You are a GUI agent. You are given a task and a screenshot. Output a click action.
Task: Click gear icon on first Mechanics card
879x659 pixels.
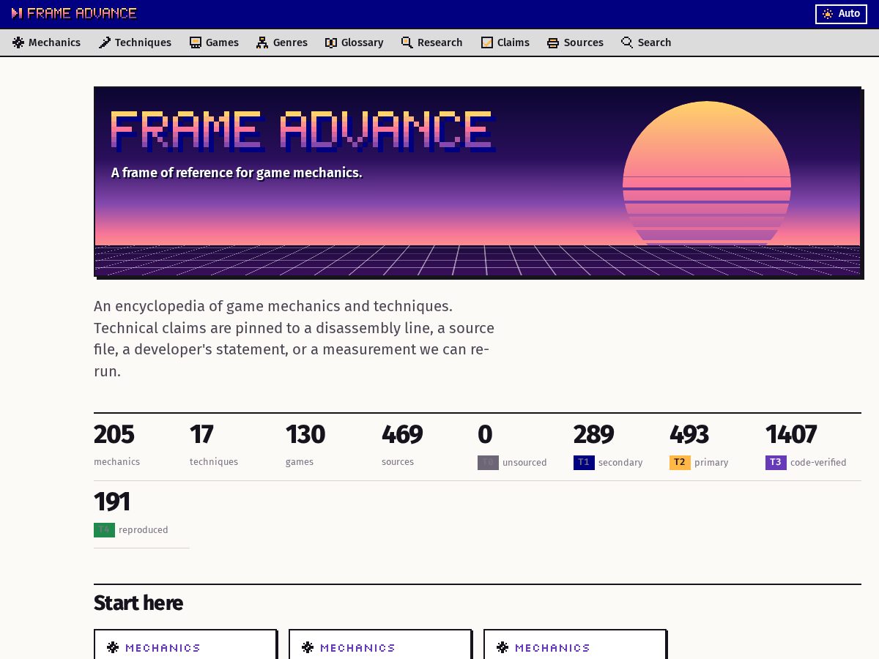[x=113, y=647]
